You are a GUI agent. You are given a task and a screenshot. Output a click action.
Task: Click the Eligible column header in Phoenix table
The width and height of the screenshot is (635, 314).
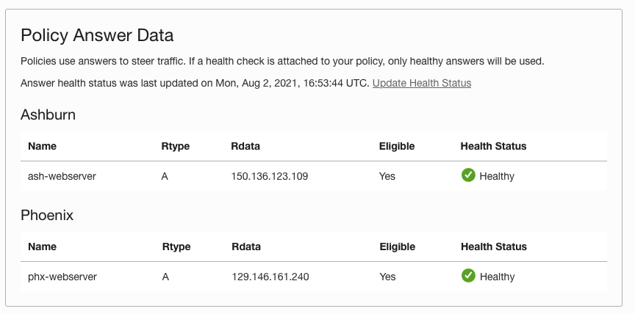[x=397, y=247]
